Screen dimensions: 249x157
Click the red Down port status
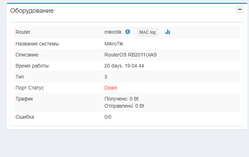[111, 88]
